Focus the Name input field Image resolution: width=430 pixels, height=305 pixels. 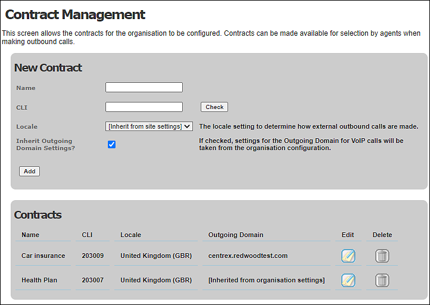point(144,87)
